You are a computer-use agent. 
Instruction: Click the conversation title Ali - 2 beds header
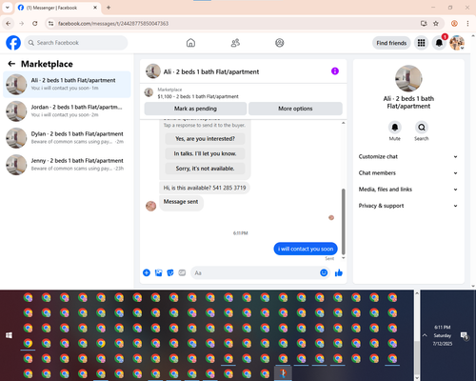click(211, 71)
